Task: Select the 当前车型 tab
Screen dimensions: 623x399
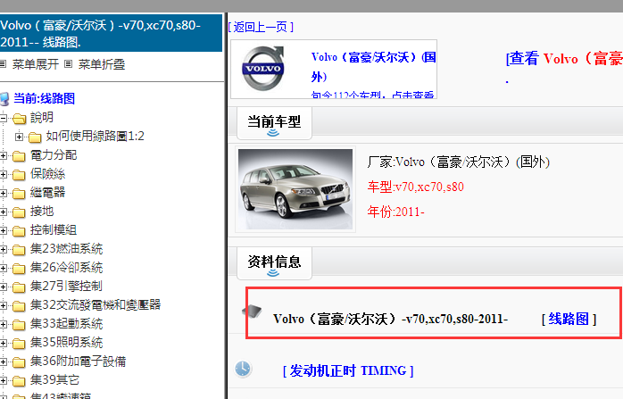Action: (x=274, y=121)
